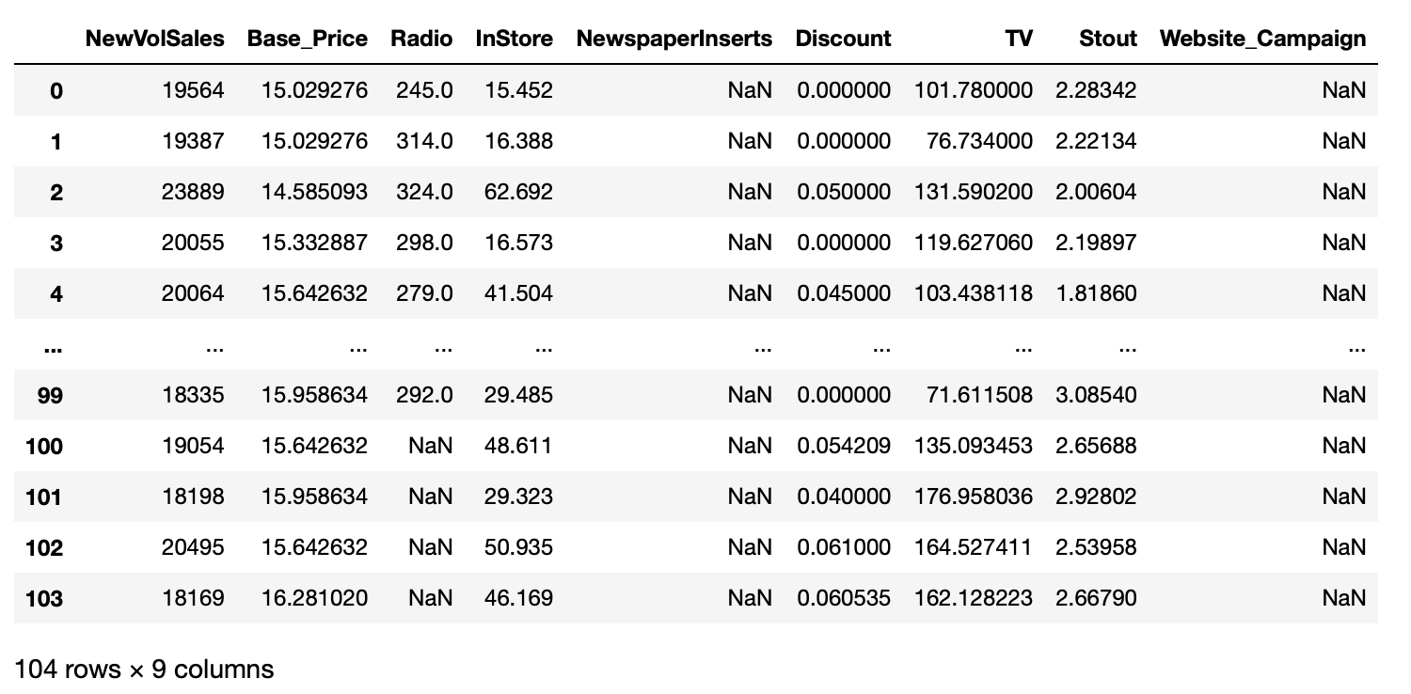
Task: Click Radio value 298.0
Action: [422, 243]
